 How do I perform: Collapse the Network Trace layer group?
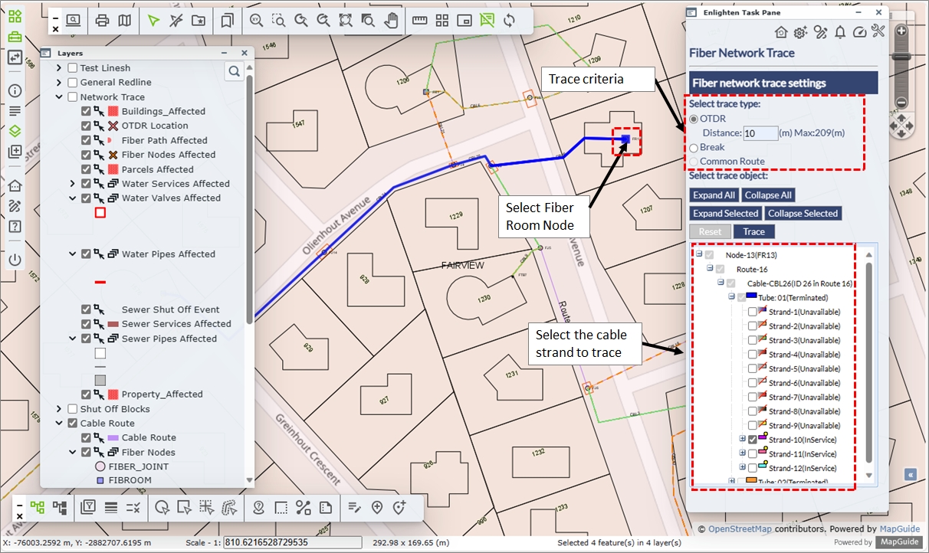coord(59,97)
